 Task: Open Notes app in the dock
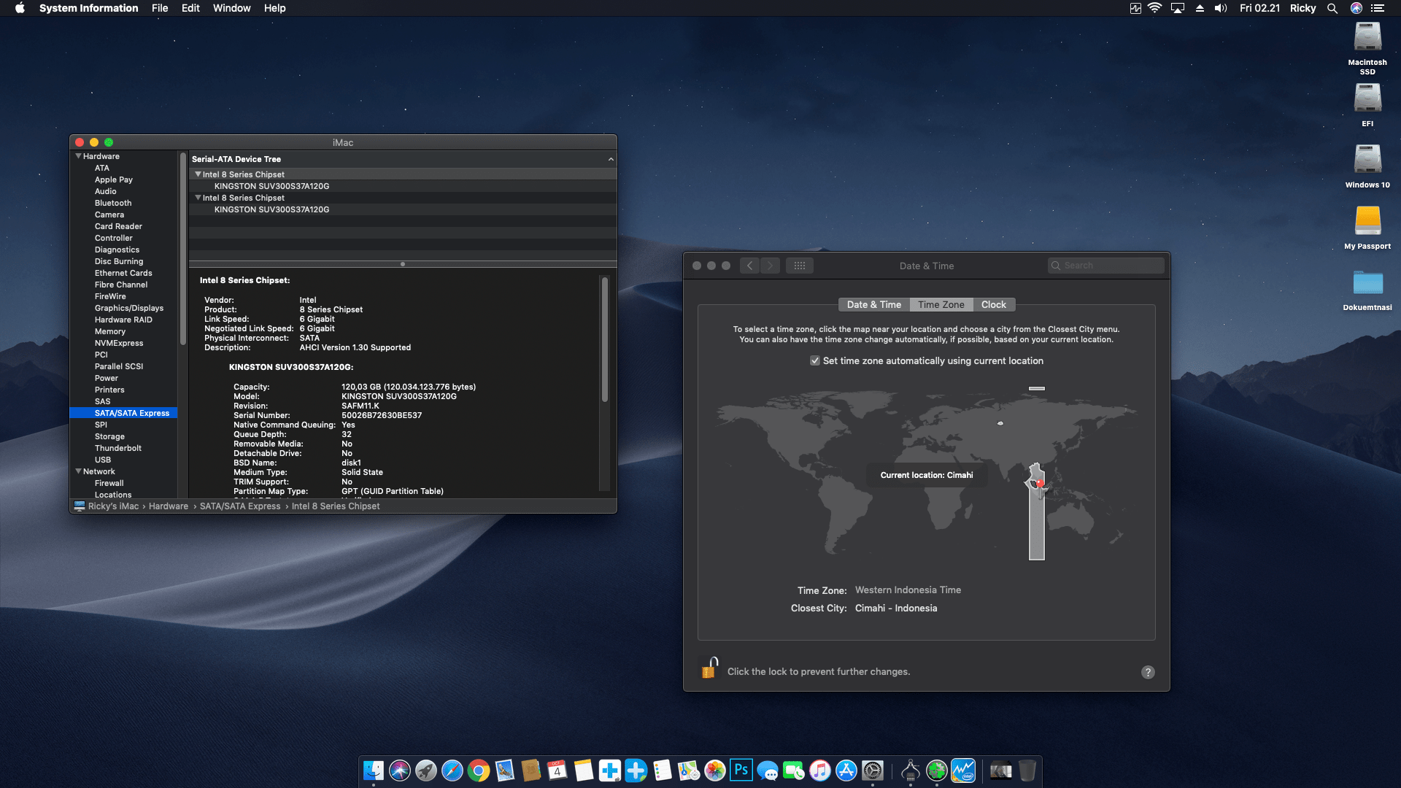tap(584, 770)
